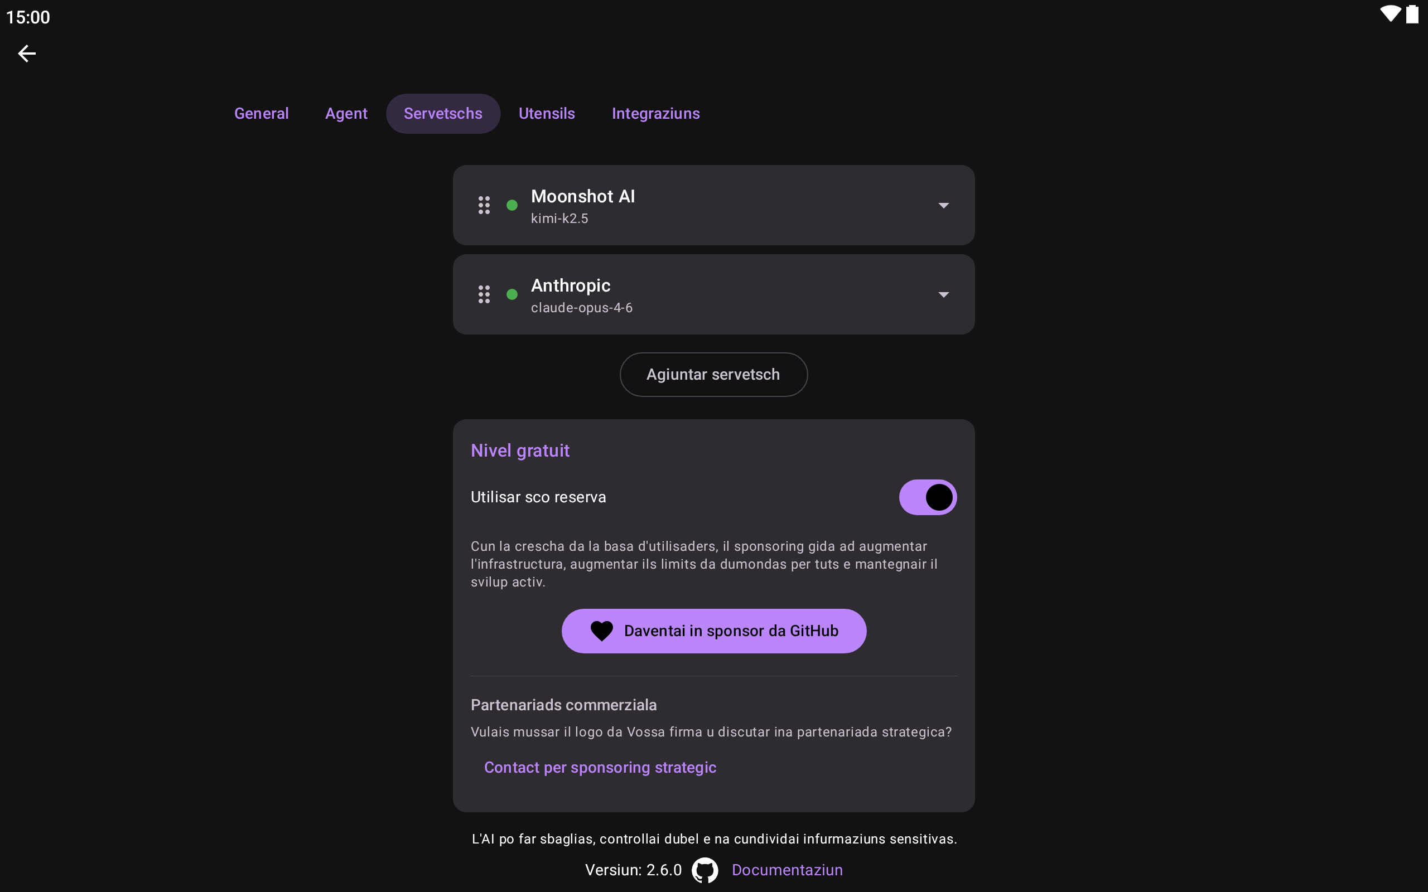Viewport: 1428px width, 892px height.
Task: Click Daventai in sponsor da GitHub
Action: [x=713, y=631]
